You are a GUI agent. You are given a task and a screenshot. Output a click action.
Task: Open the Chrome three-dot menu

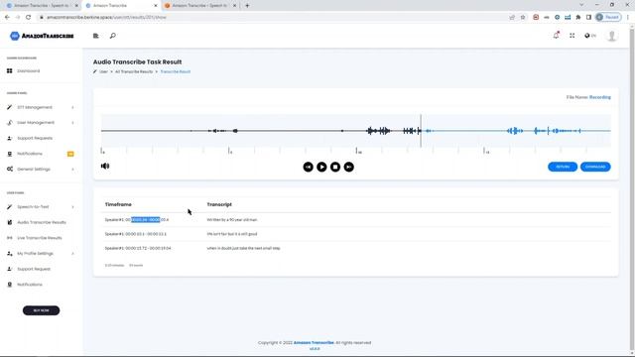pos(628,17)
